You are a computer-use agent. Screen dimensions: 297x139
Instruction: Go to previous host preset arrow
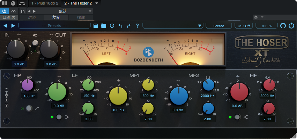[29, 11]
